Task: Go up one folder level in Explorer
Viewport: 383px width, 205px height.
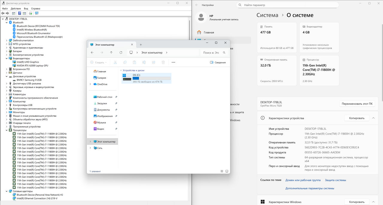Action: [x=111, y=53]
